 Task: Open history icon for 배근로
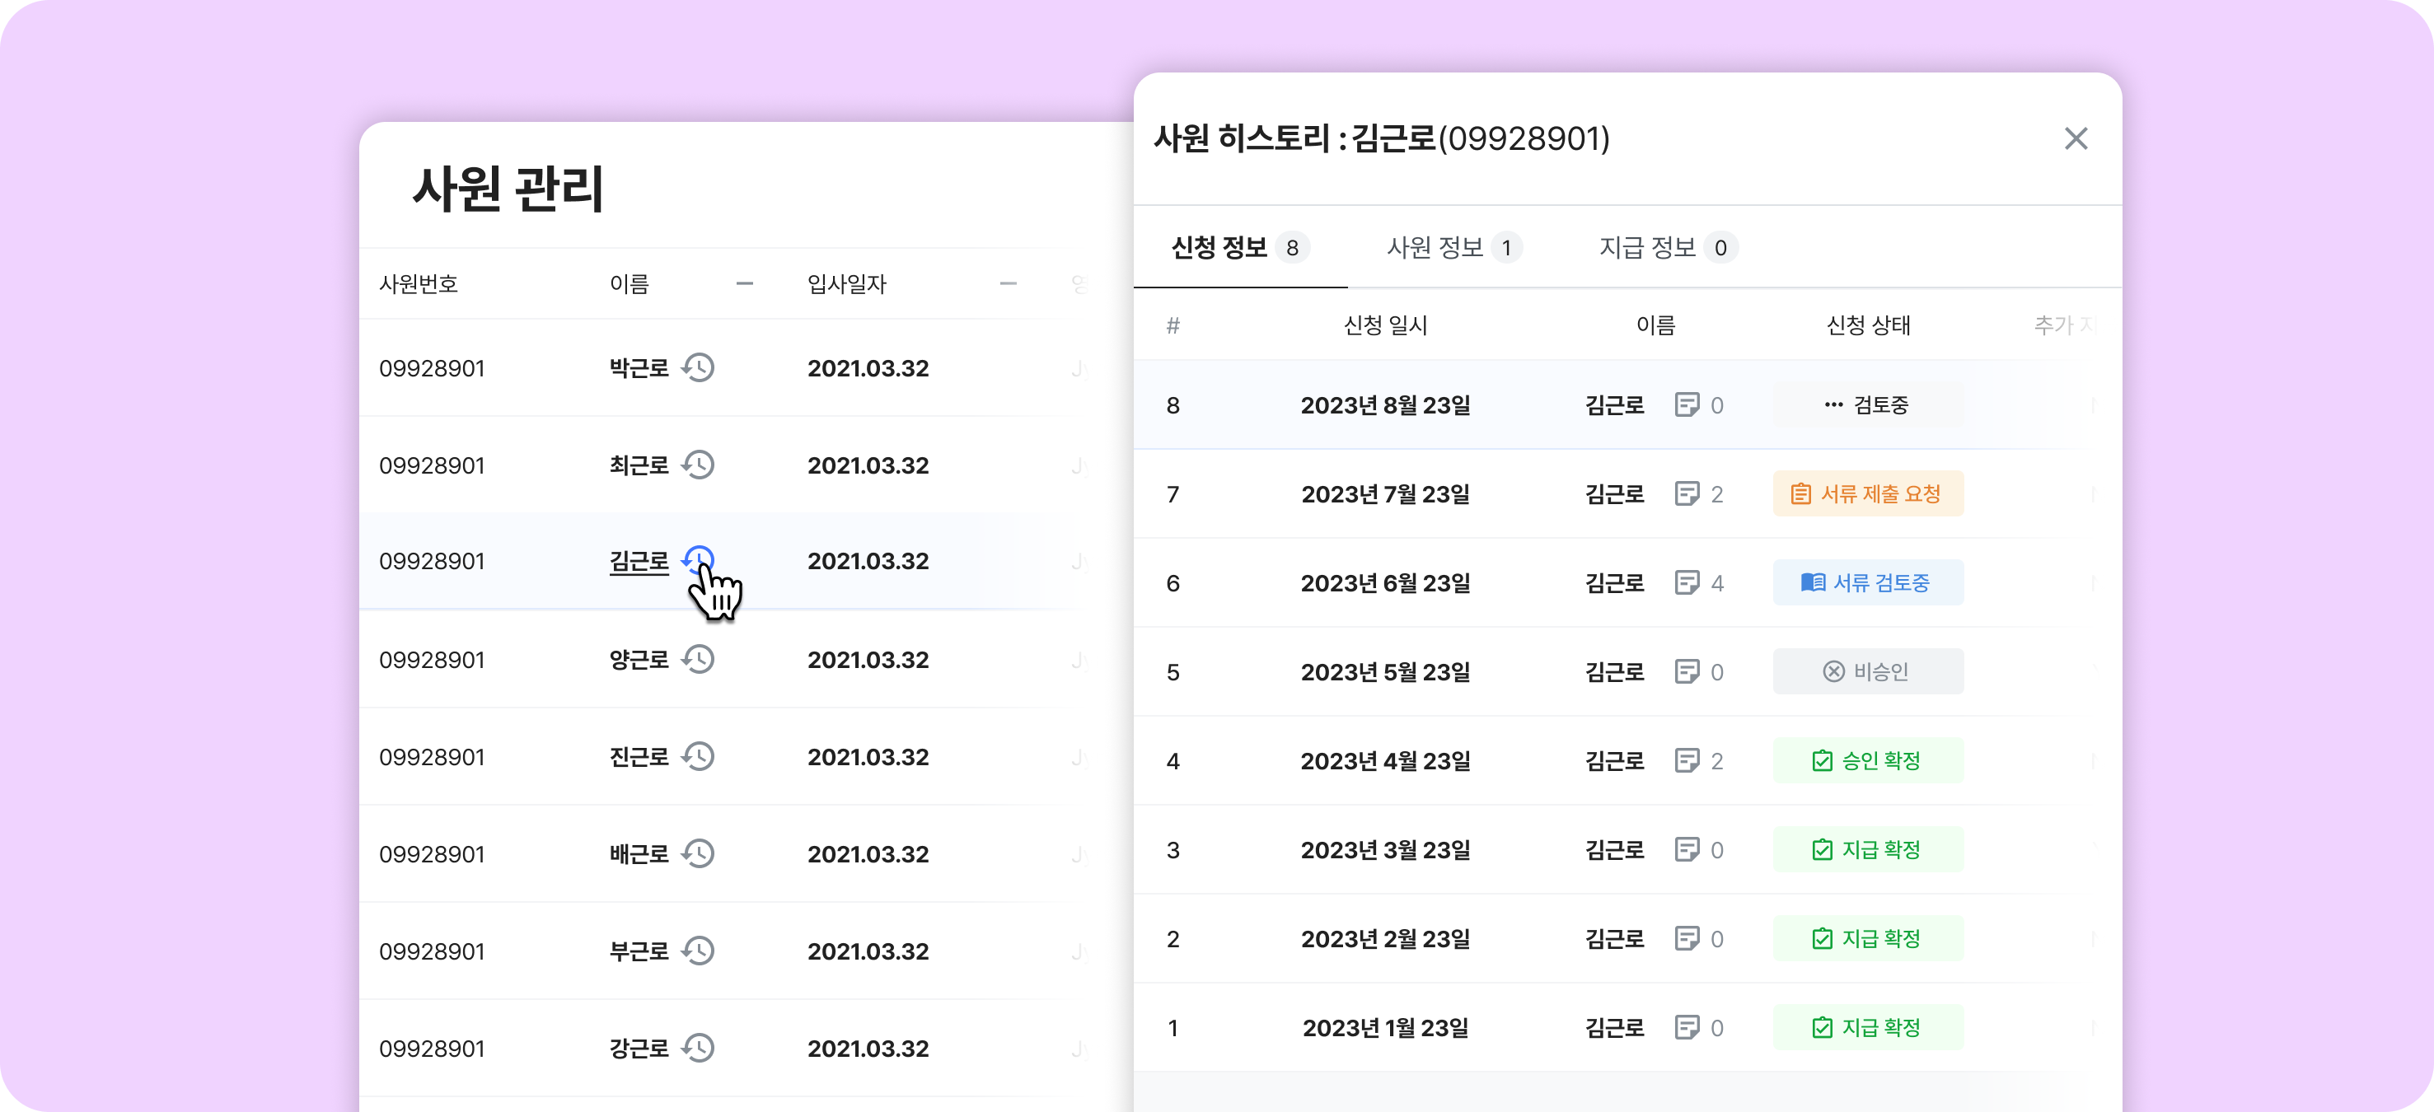698,854
